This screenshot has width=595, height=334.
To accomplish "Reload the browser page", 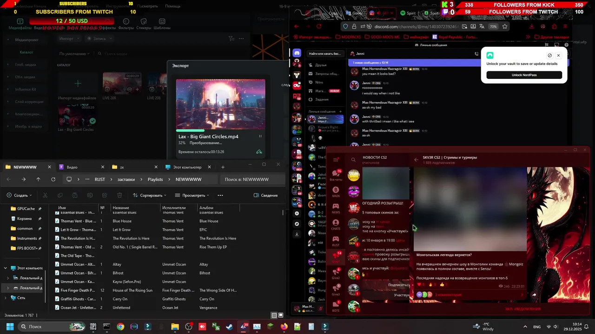I will (x=319, y=26).
